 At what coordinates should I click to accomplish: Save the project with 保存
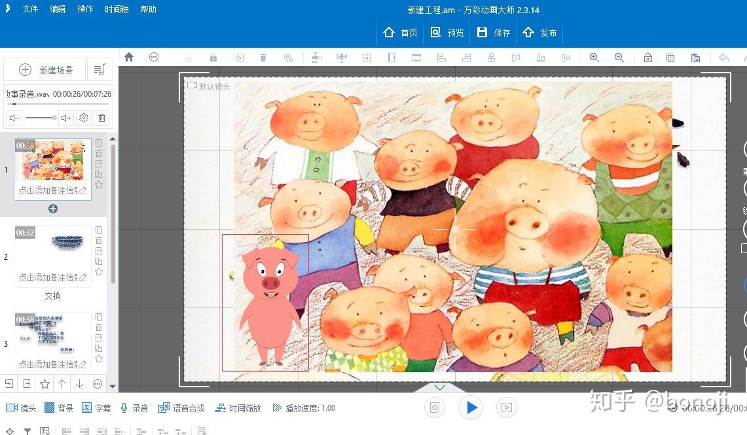click(x=494, y=32)
